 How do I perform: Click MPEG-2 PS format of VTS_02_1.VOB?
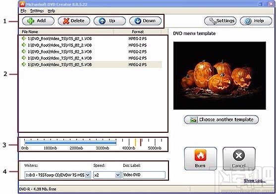click(137, 39)
